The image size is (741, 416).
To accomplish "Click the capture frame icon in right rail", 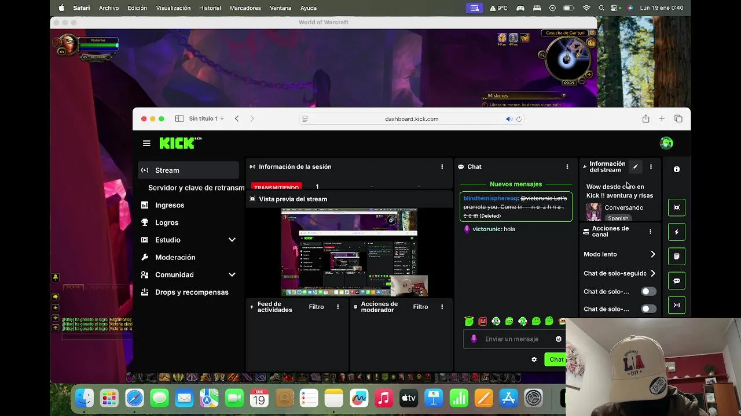I will click(677, 207).
